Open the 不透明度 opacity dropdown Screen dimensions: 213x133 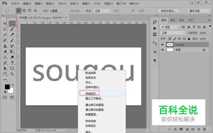pos(210,33)
